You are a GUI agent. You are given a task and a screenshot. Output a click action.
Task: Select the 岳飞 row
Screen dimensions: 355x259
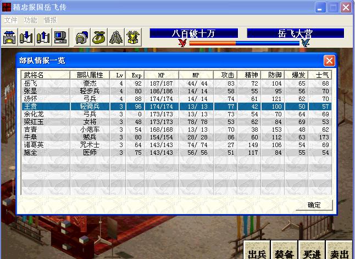176,83
